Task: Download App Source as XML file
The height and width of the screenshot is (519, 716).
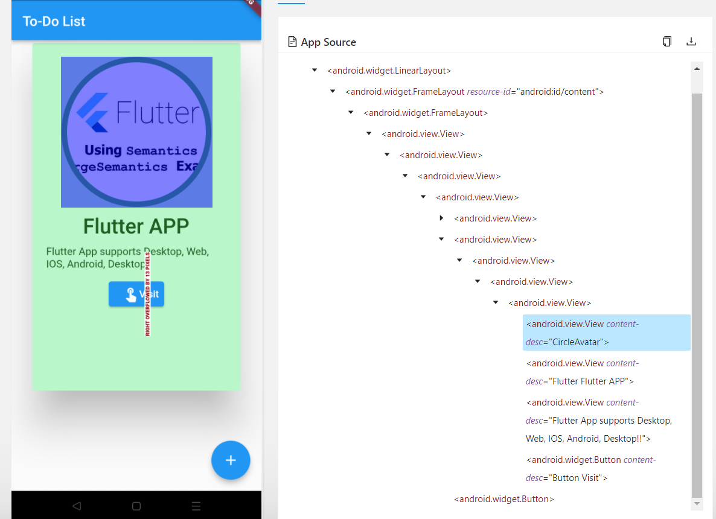Action: (x=691, y=42)
